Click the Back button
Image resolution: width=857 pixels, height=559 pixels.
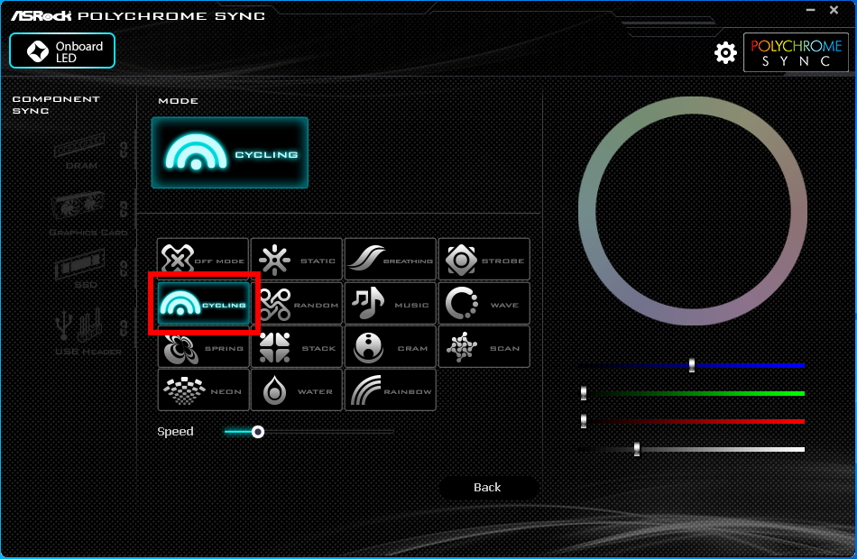(487, 488)
